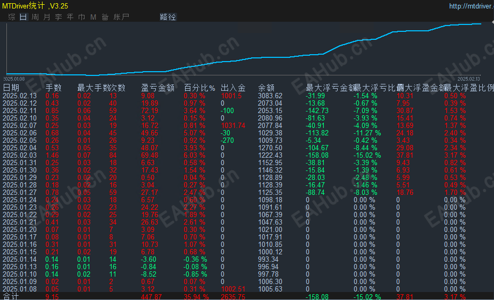Switch to the 月 monthly tab

[x=47, y=17]
